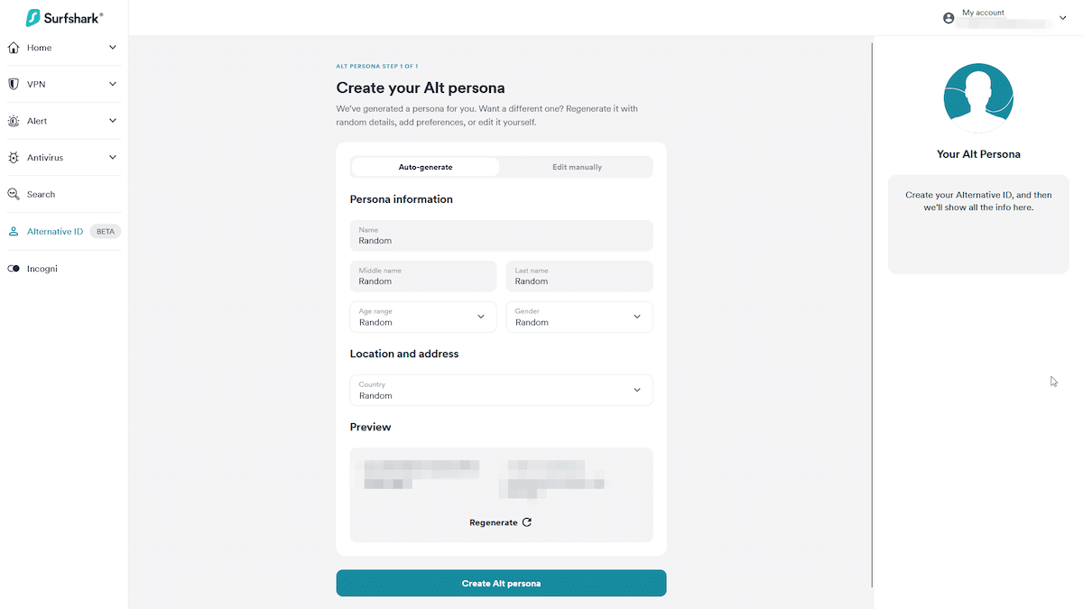
Task: Expand the My account menu chevron
Action: [1062, 18]
